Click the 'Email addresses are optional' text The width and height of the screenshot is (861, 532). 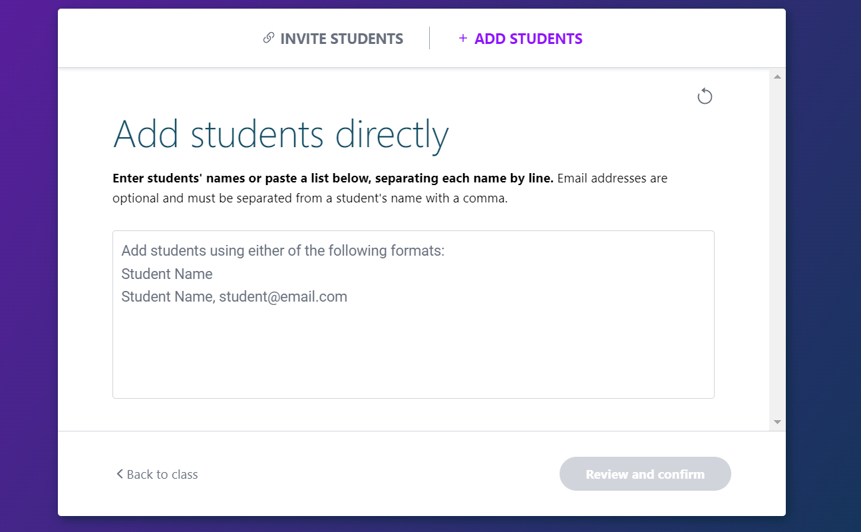[x=612, y=178]
